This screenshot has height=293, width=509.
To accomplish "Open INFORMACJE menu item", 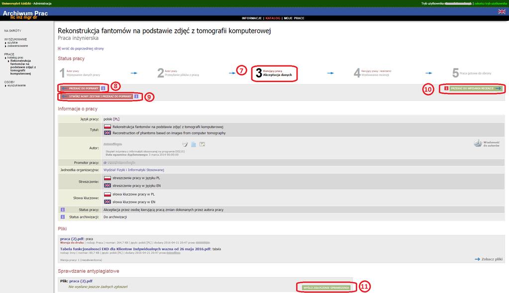I will point(252,18).
